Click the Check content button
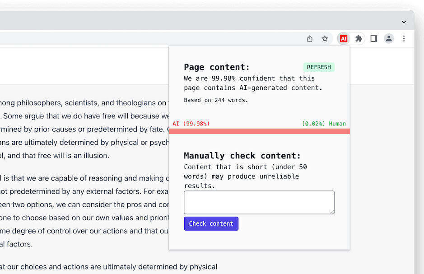424x274 pixels. pyautogui.click(x=211, y=223)
